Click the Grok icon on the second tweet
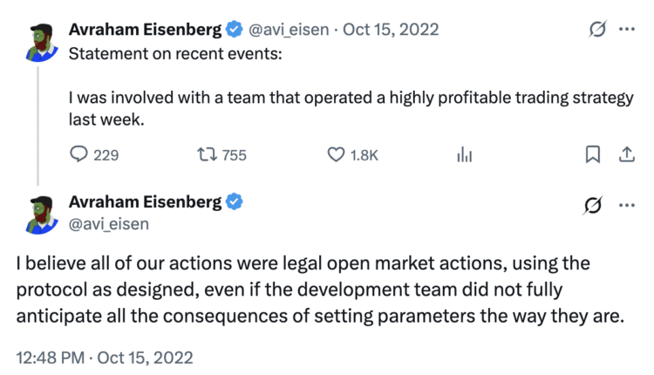The width and height of the screenshot is (654, 375). [593, 206]
